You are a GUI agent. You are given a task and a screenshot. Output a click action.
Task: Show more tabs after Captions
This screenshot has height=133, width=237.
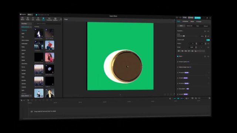coord(59,20)
